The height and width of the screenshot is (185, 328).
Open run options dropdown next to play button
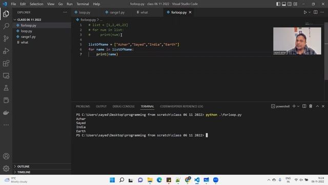coord(310,12)
